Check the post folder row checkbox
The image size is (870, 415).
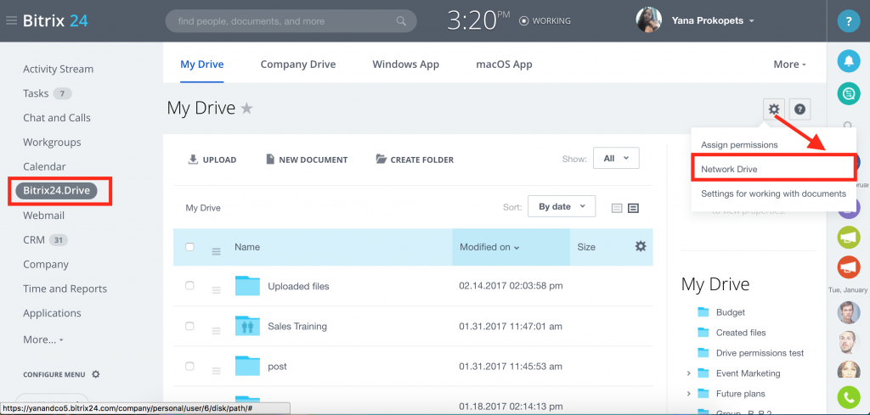pos(189,366)
